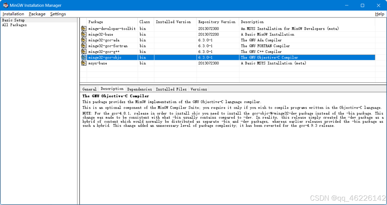The image size is (387, 205).
Task: Minimize the MinGW Installation Manager window
Action: pos(346,5)
